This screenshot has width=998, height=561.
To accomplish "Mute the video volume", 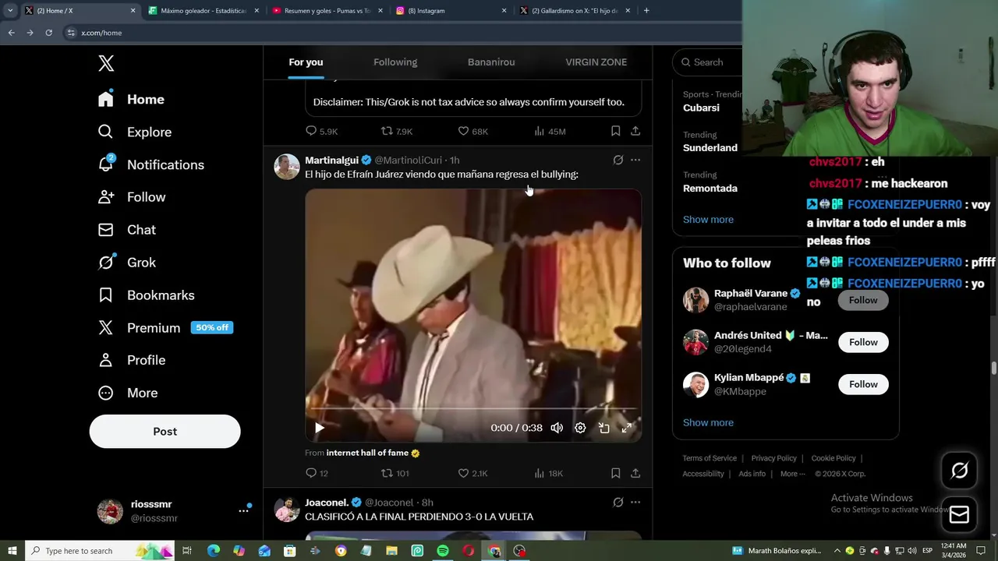I will (x=557, y=428).
